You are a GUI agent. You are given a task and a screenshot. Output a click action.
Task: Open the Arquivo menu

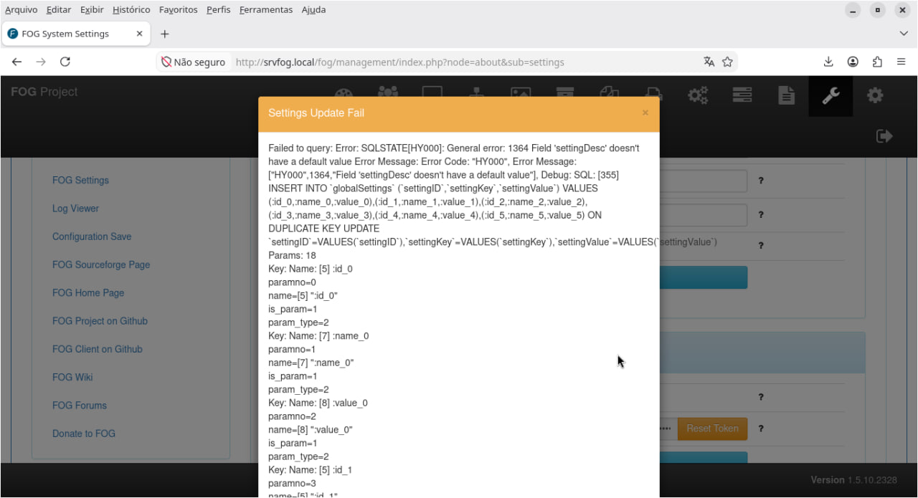point(21,10)
